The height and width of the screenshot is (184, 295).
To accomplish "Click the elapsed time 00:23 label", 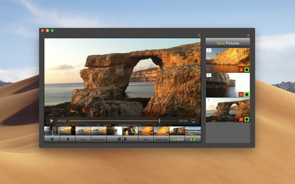I will (62, 121).
